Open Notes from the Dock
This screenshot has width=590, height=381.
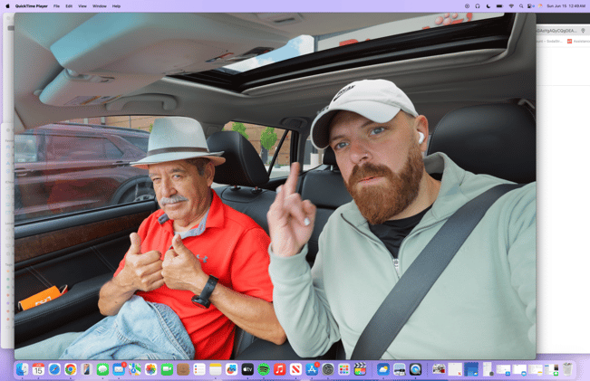[215, 369]
